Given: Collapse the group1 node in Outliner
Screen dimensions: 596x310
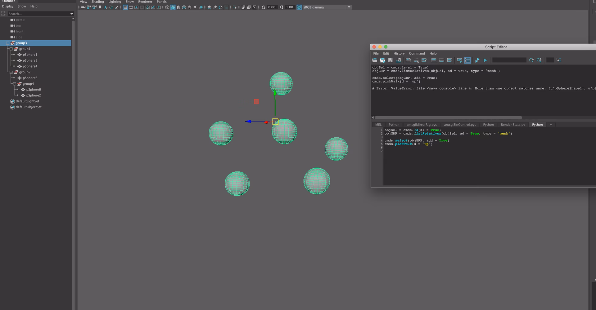Looking at the screenshot, I should [x=11, y=49].
